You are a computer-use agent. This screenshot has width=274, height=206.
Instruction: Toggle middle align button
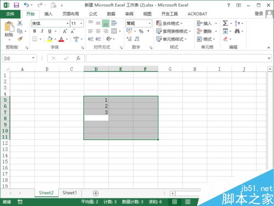pyautogui.click(x=98, y=24)
